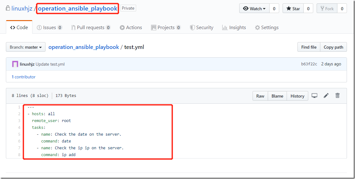This screenshot has width=355, height=179.
Task: Open the Security tab
Action: tap(201, 28)
